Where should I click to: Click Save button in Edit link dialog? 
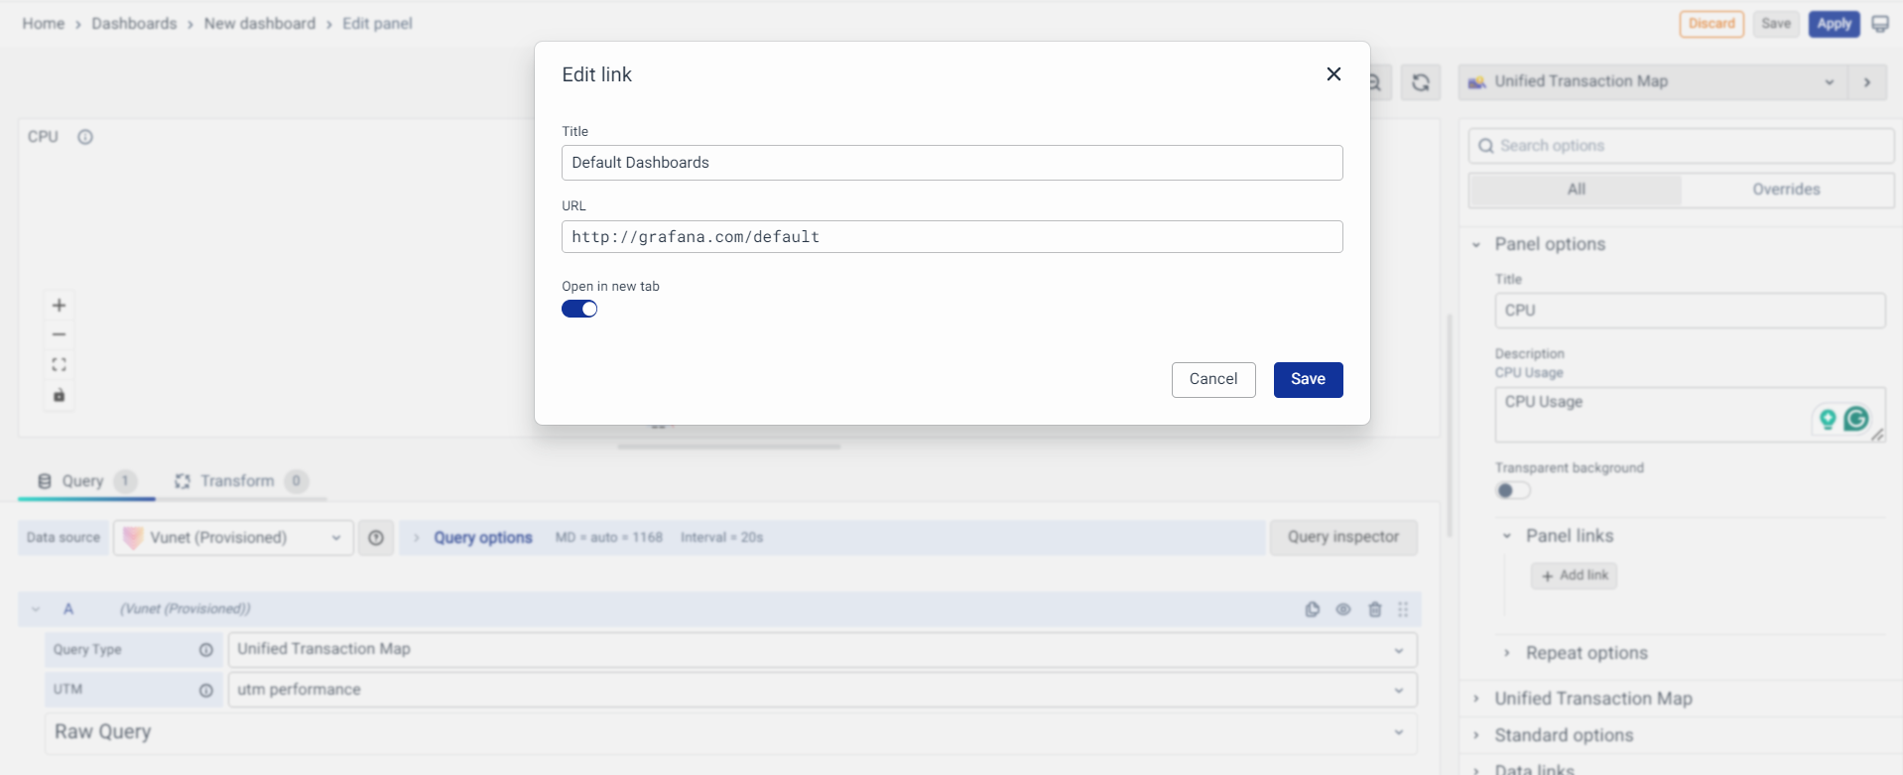point(1307,379)
